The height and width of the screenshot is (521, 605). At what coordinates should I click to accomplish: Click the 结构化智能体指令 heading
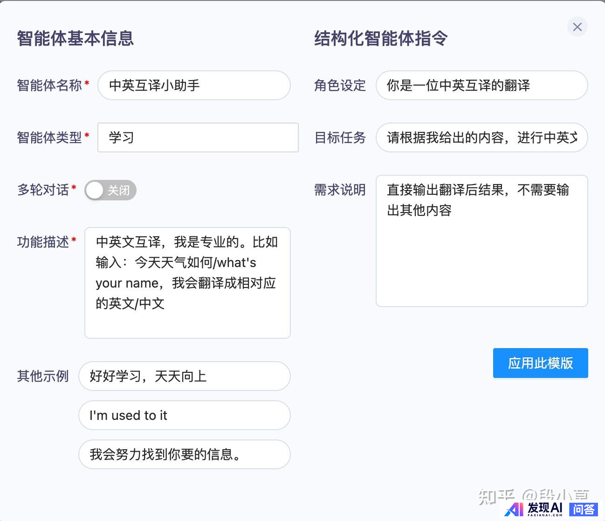(x=381, y=38)
